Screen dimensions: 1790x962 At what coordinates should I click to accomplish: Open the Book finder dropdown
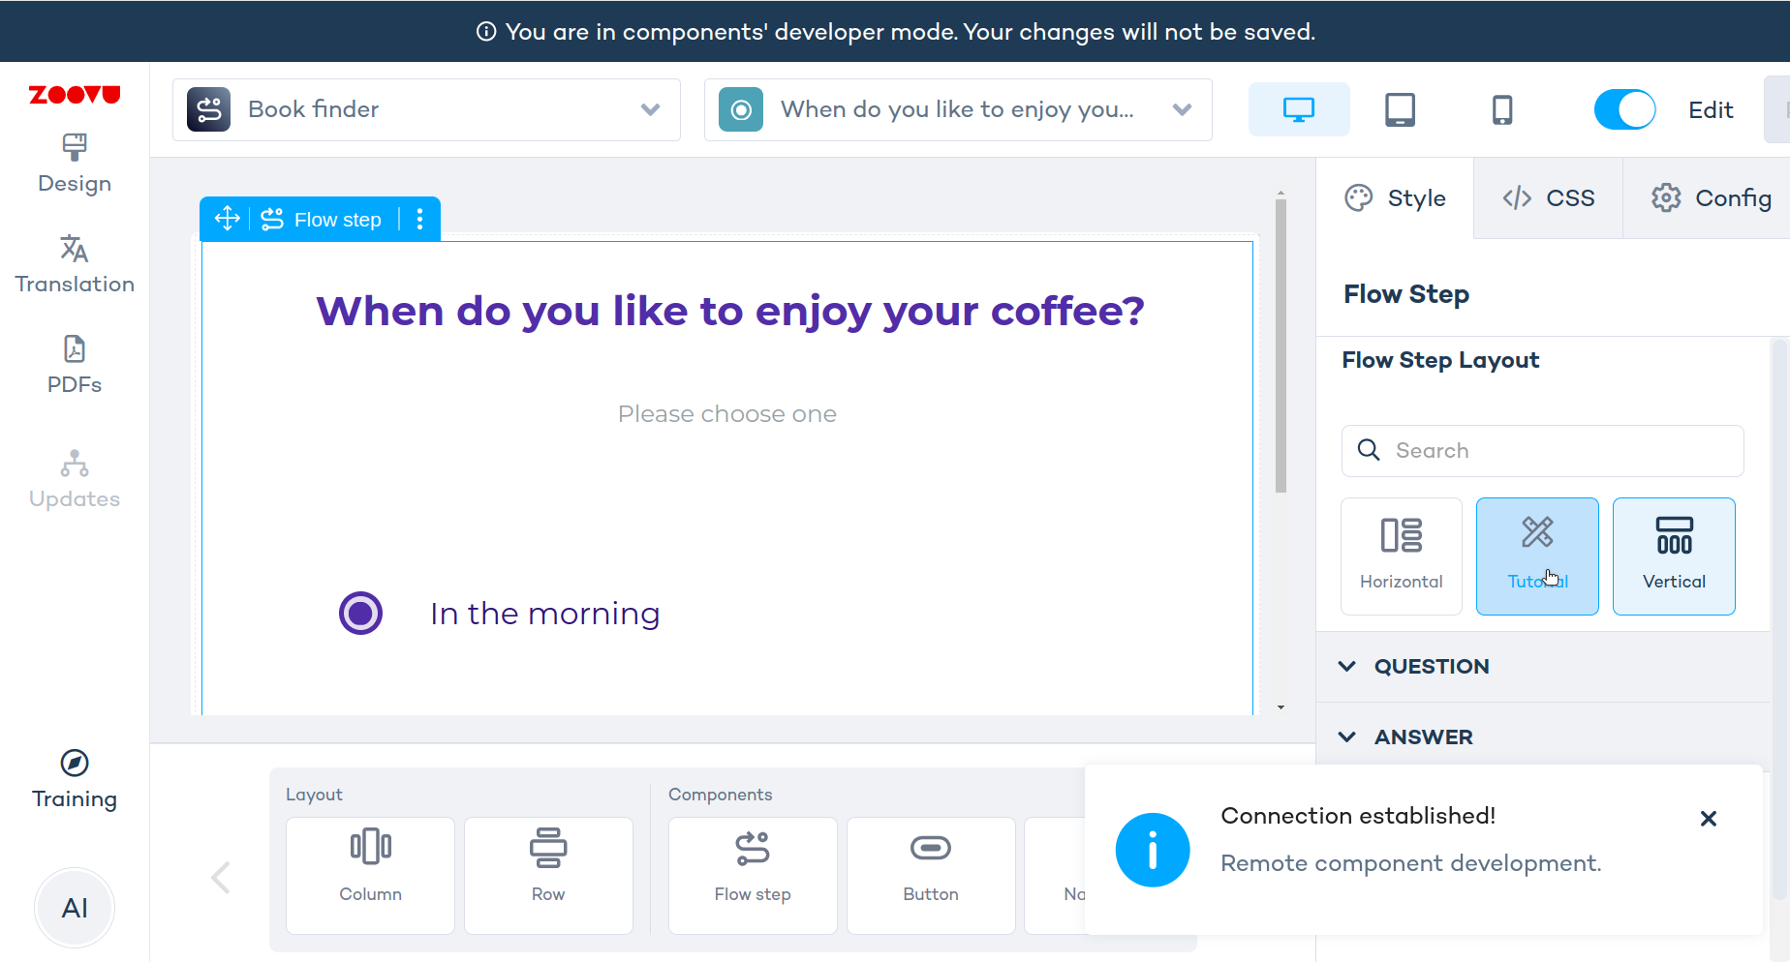click(426, 109)
